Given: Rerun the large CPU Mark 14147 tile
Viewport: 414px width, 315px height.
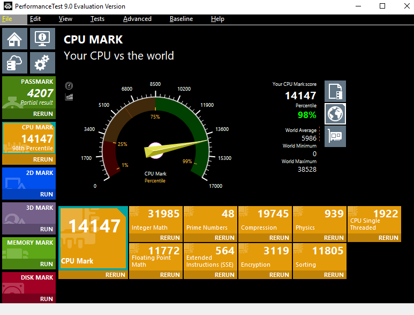Looking at the screenshot, I should click(93, 275).
